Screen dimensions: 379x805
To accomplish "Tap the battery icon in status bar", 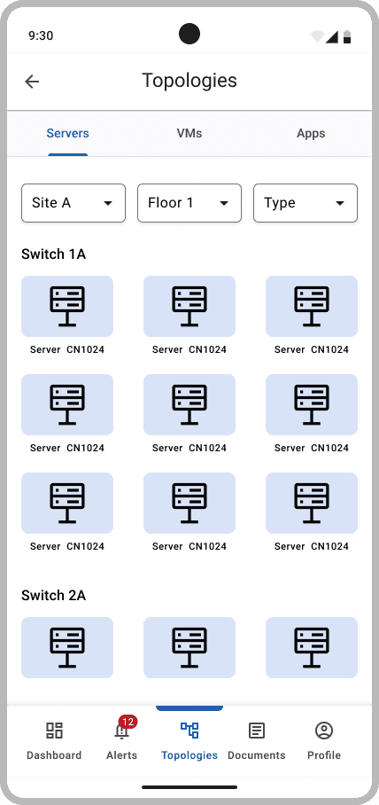I will pyautogui.click(x=347, y=36).
